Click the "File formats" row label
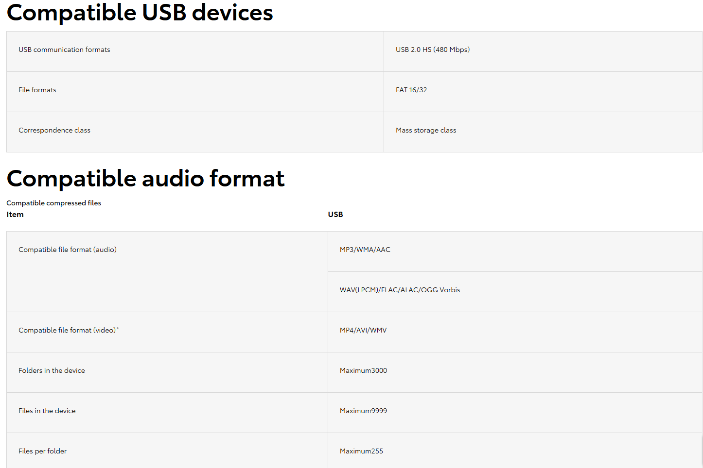Screen dimensions: 703x468 coord(37,90)
